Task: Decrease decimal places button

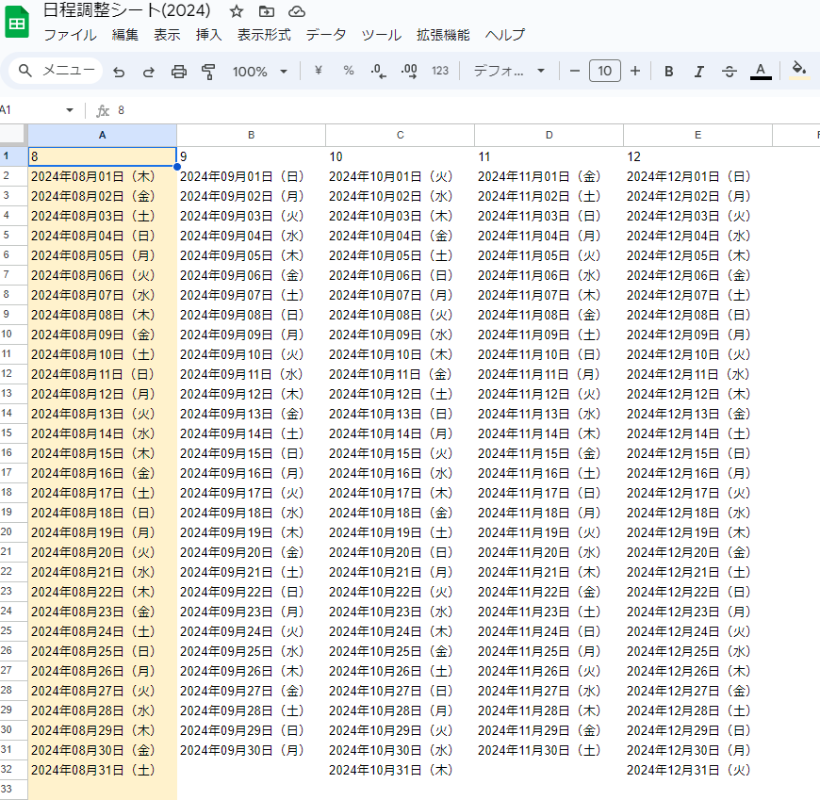Action: coord(378,71)
